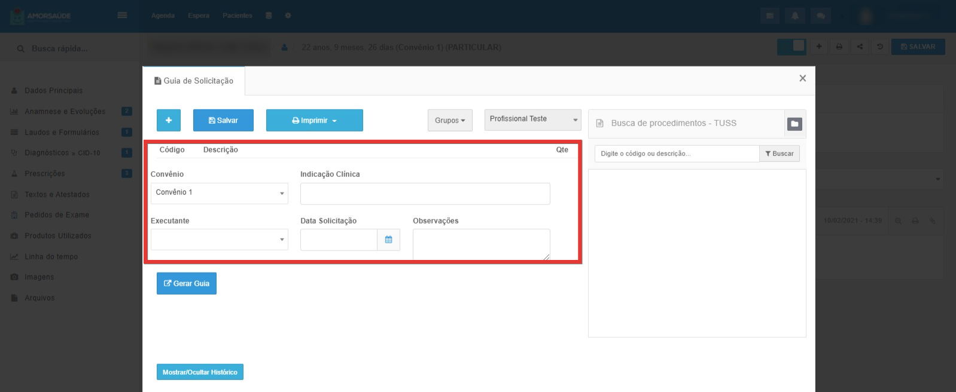The image size is (956, 392).
Task: Click Mostrar/Ocultar Histórico button
Action: 200,372
